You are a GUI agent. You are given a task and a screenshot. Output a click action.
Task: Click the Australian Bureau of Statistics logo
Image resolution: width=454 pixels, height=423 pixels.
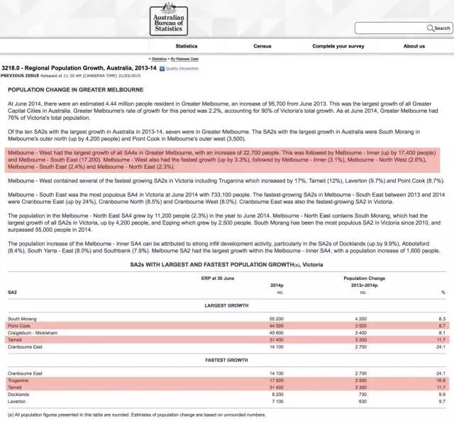[170, 23]
